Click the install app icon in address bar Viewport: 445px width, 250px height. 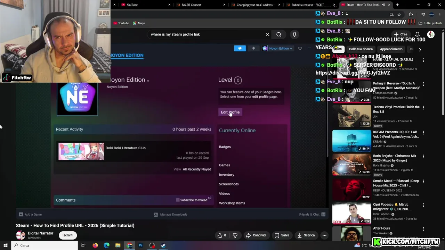[391, 15]
